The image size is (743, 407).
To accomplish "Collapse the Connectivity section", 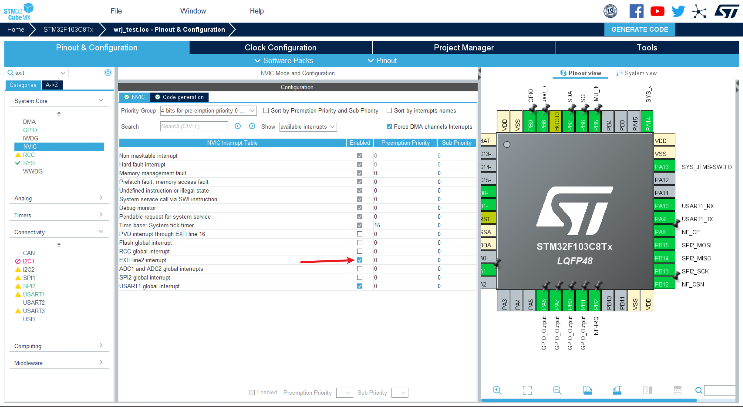I will tap(59, 232).
